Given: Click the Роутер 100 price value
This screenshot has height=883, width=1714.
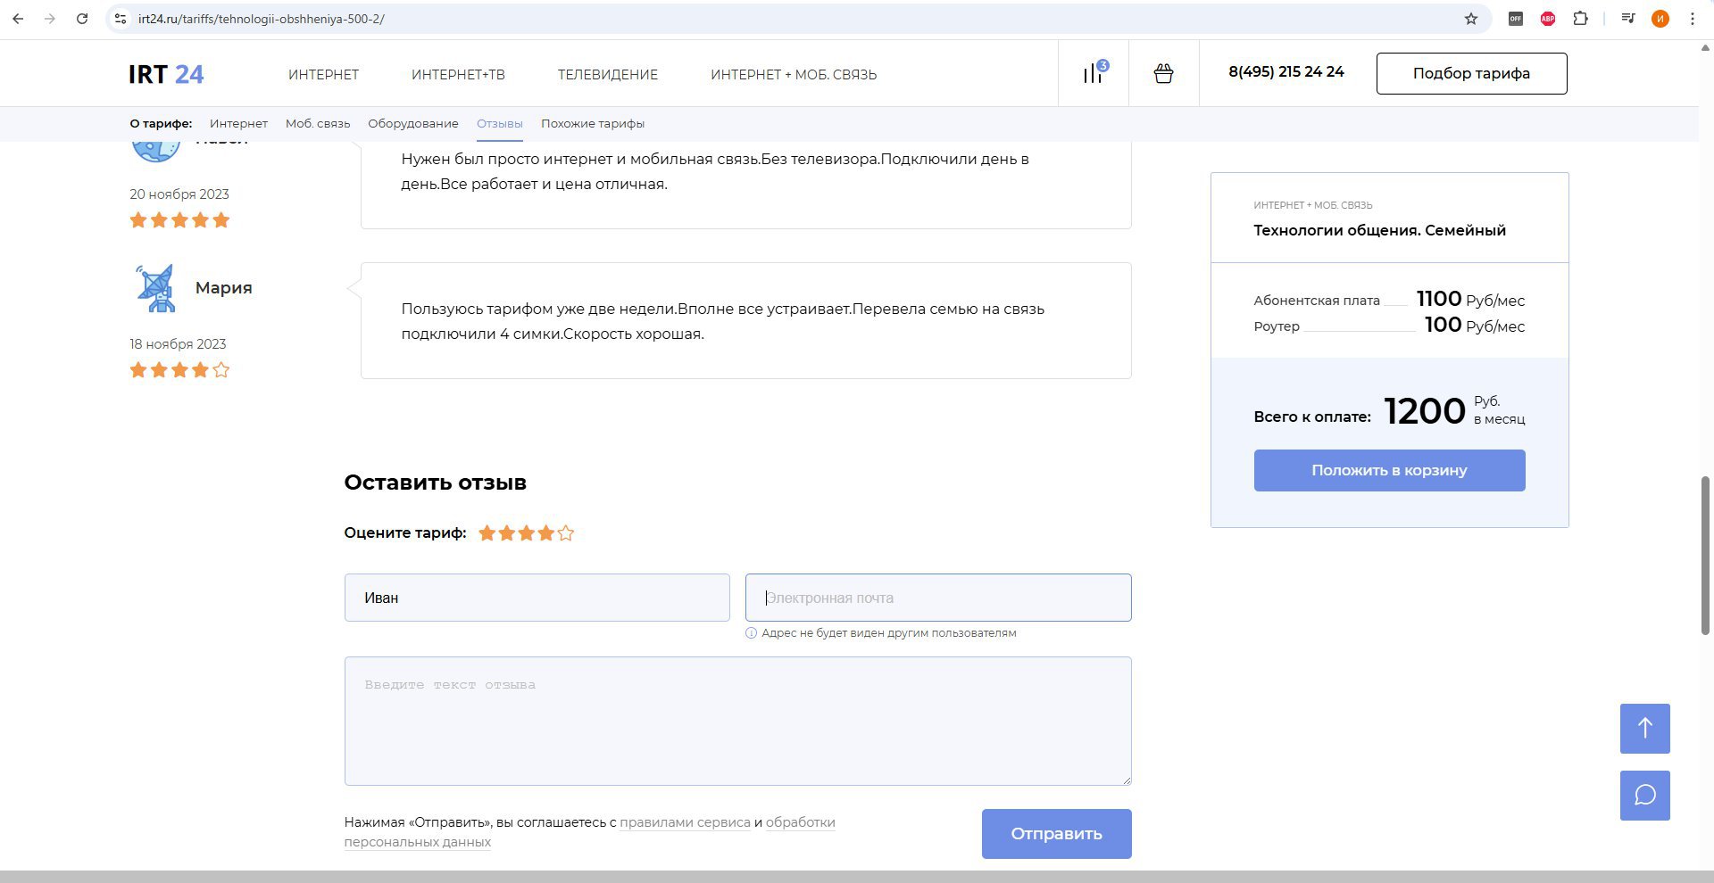Looking at the screenshot, I should click(x=1443, y=325).
